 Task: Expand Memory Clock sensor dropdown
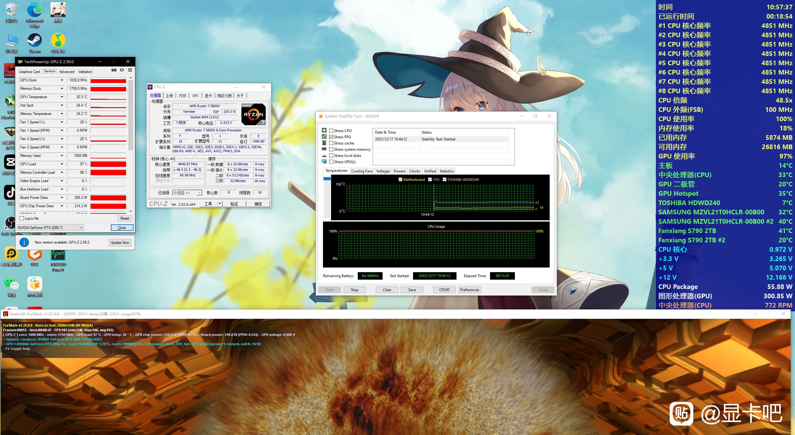coord(62,89)
